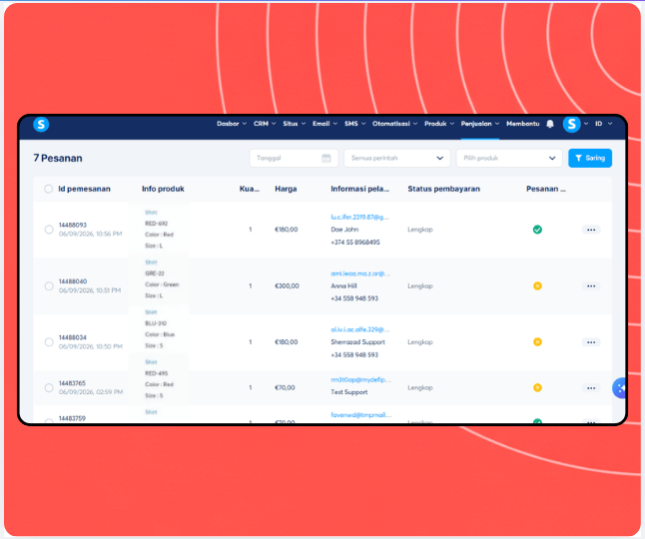Image resolution: width=645 pixels, height=539 pixels.
Task: Click order number 14488040
Action: [x=73, y=281]
